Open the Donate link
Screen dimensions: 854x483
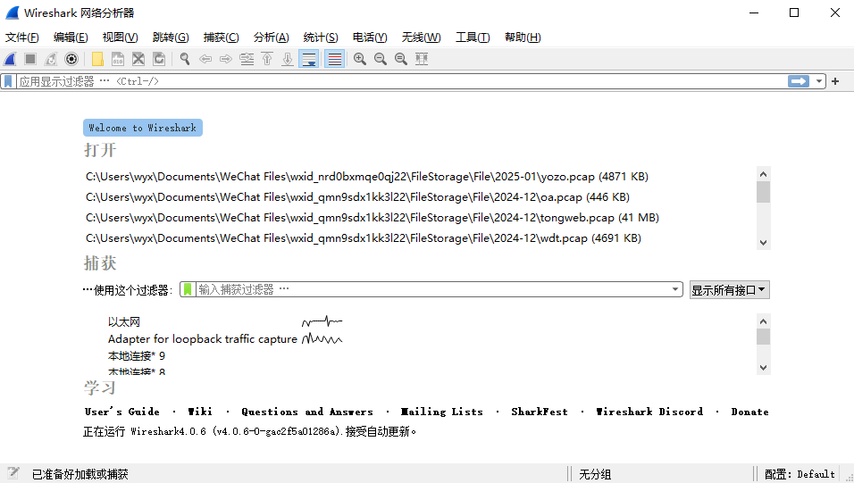click(x=750, y=412)
